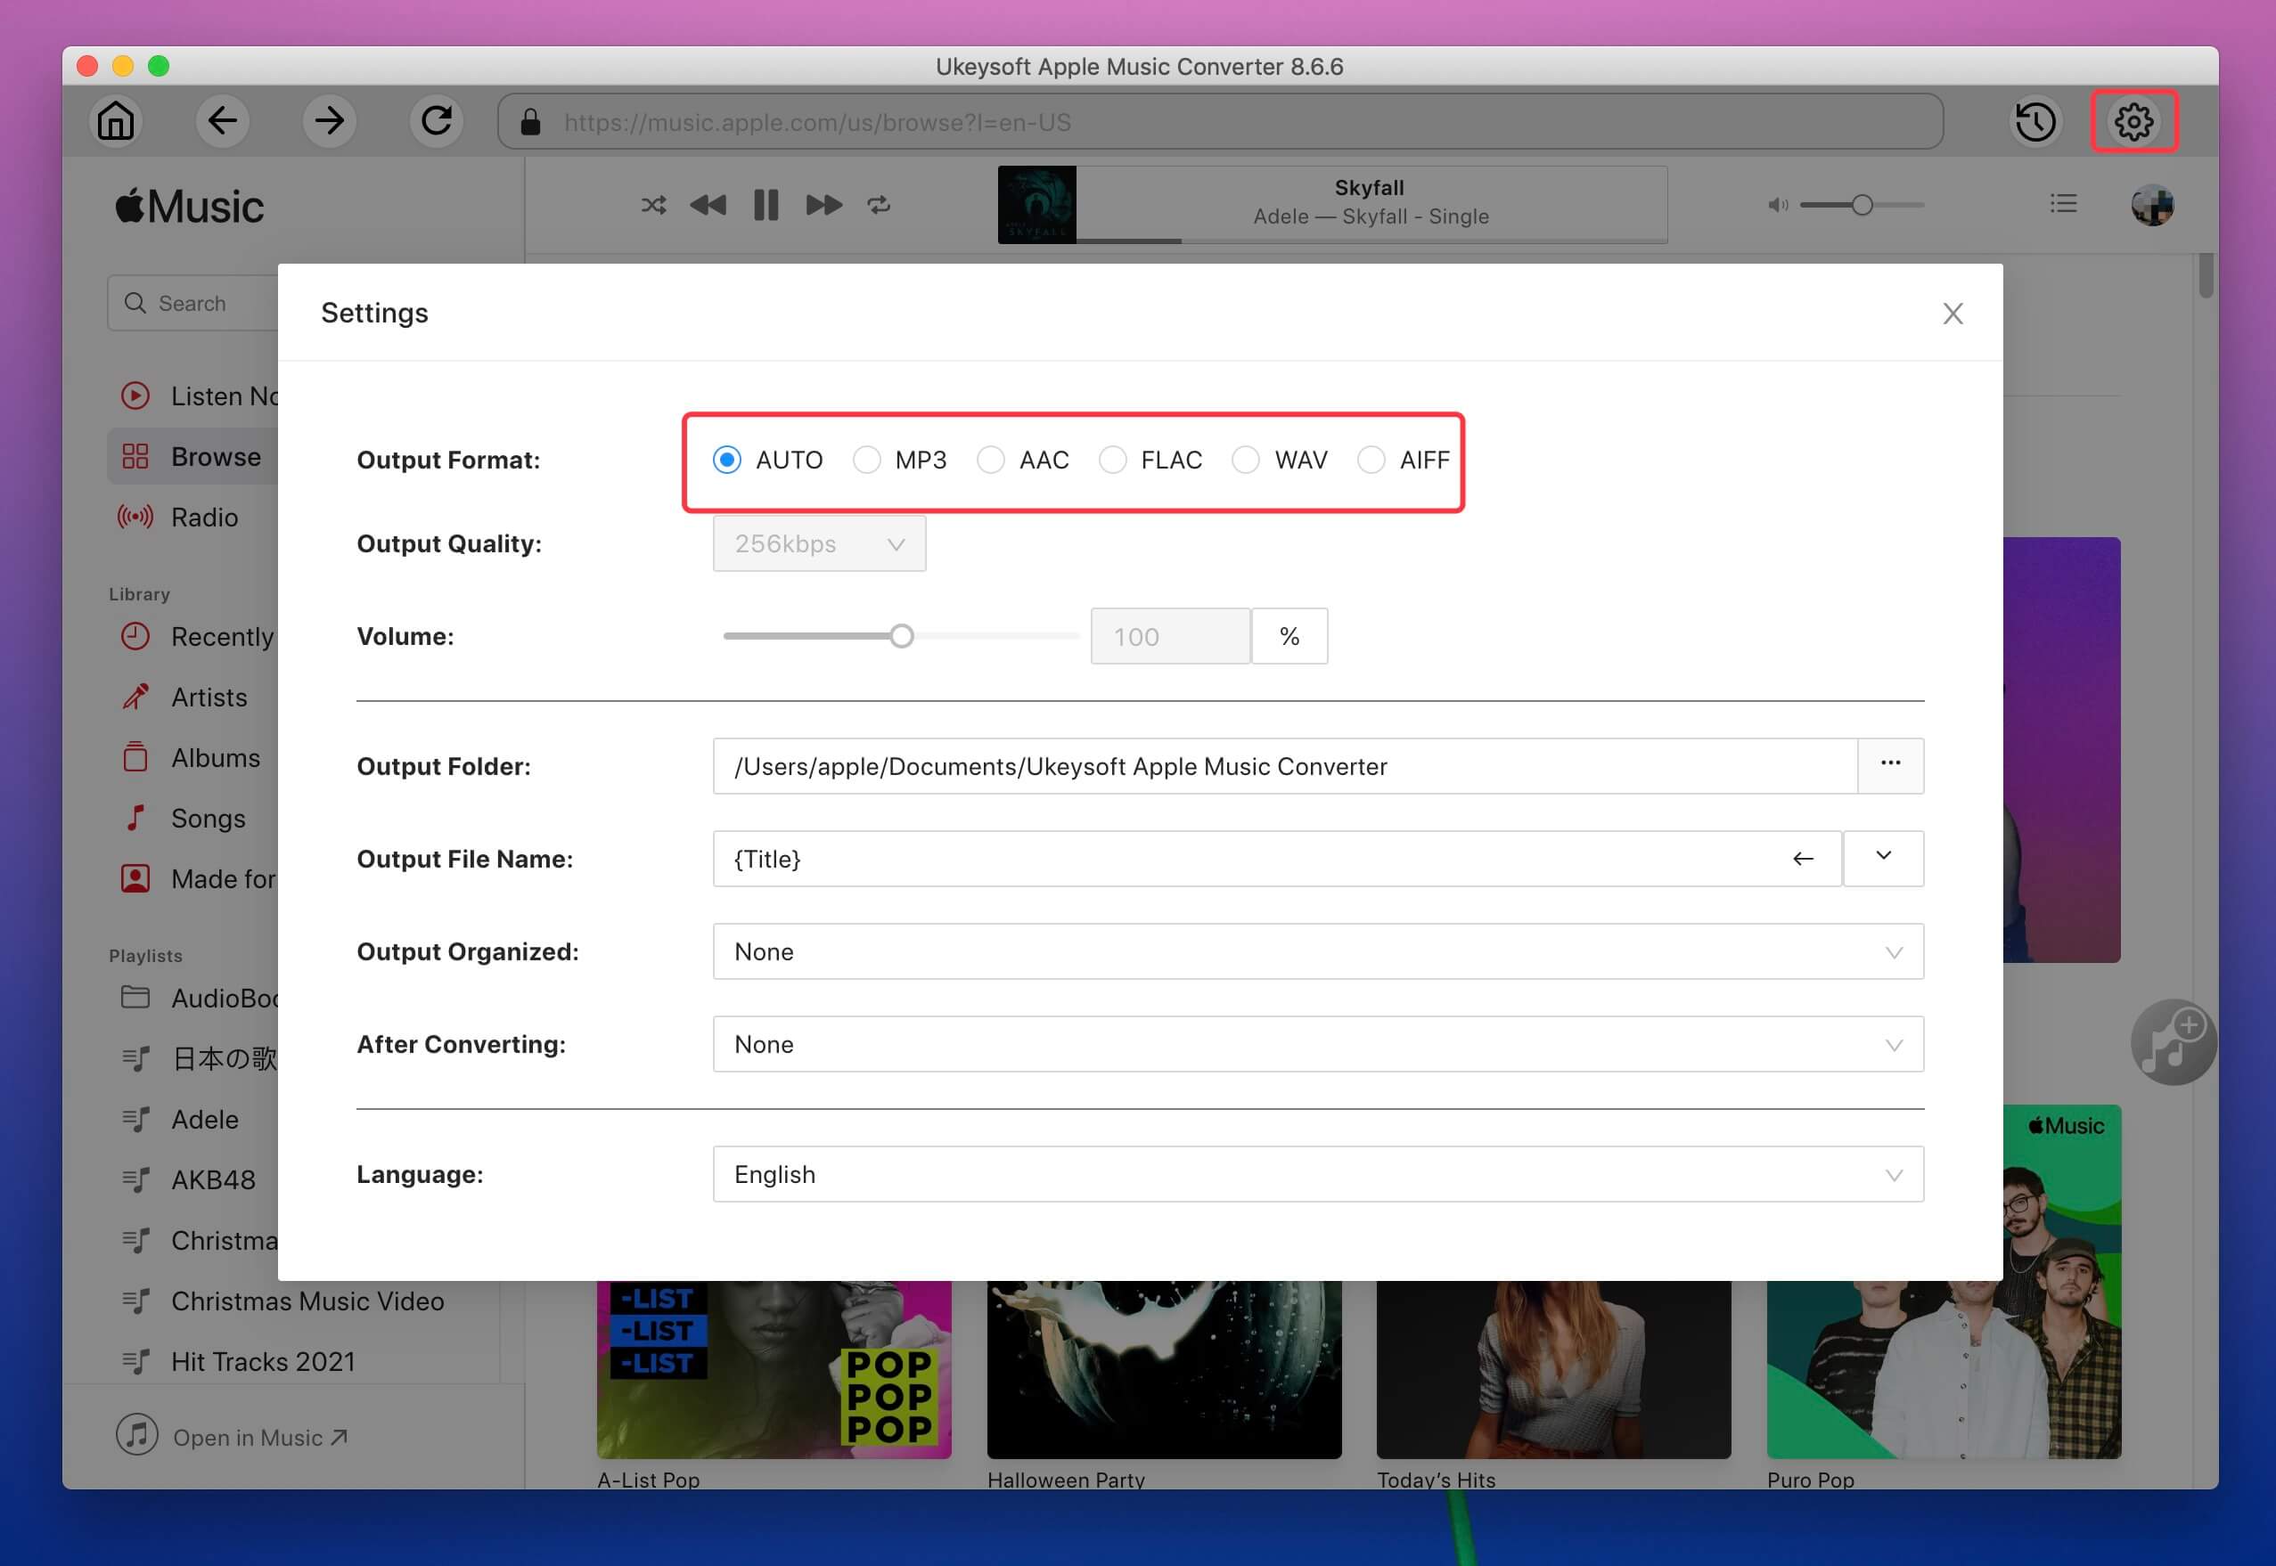Expand the Output Organized dropdown
Image resolution: width=2276 pixels, height=1566 pixels.
[1892, 950]
